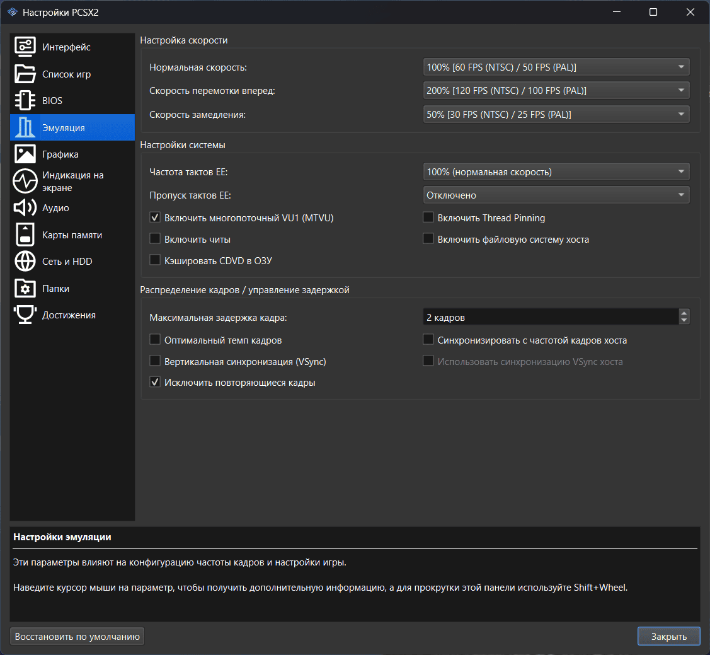Screen dimensions: 710x655
Task: Open the Интерфейс settings icon
Action: pos(25,47)
